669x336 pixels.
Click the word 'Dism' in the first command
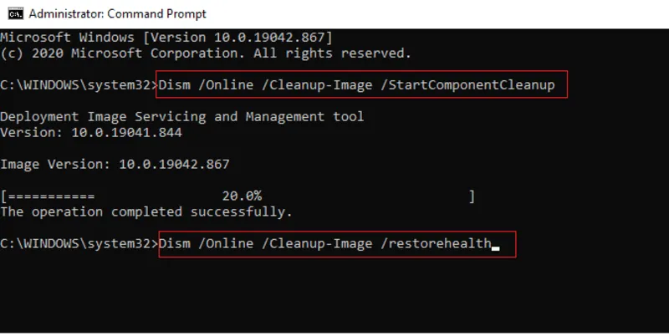point(175,85)
